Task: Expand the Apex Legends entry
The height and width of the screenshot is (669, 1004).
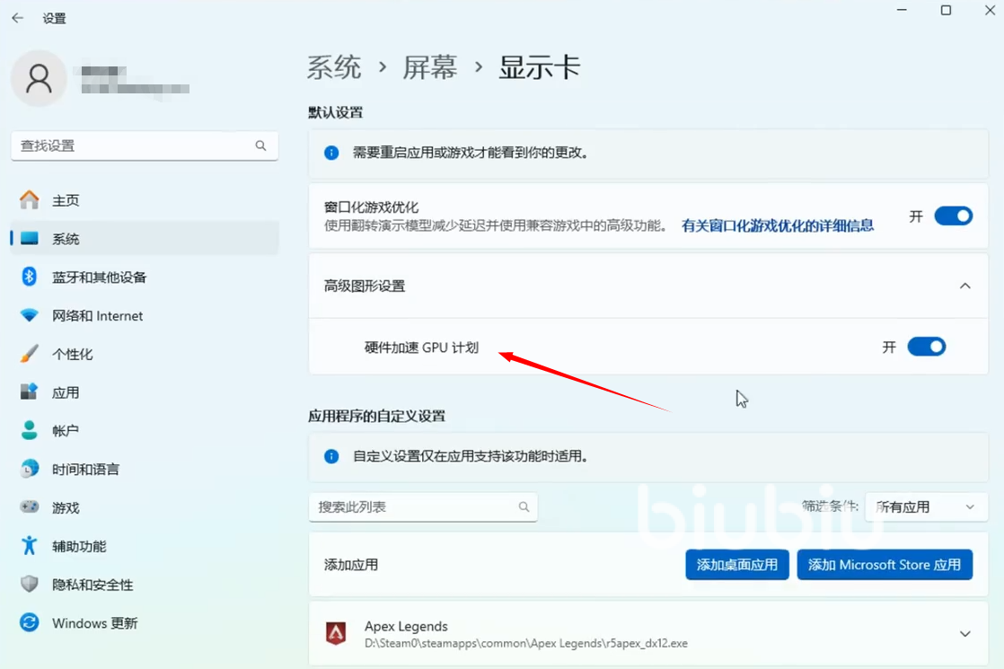Action: point(965,634)
